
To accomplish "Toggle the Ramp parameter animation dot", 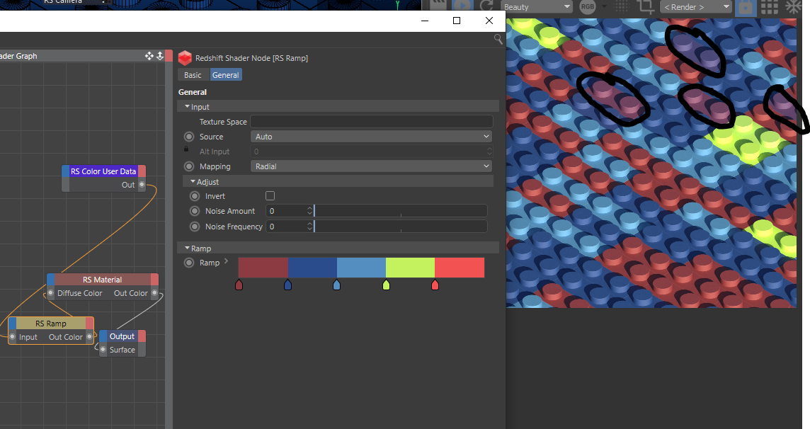I will coord(189,263).
